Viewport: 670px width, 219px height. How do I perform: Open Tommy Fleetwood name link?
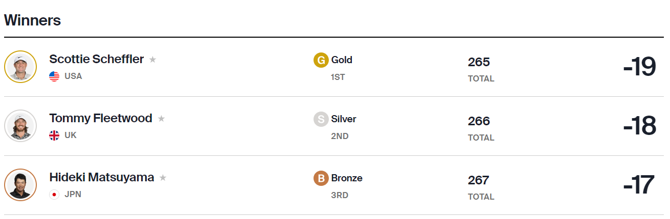(101, 118)
